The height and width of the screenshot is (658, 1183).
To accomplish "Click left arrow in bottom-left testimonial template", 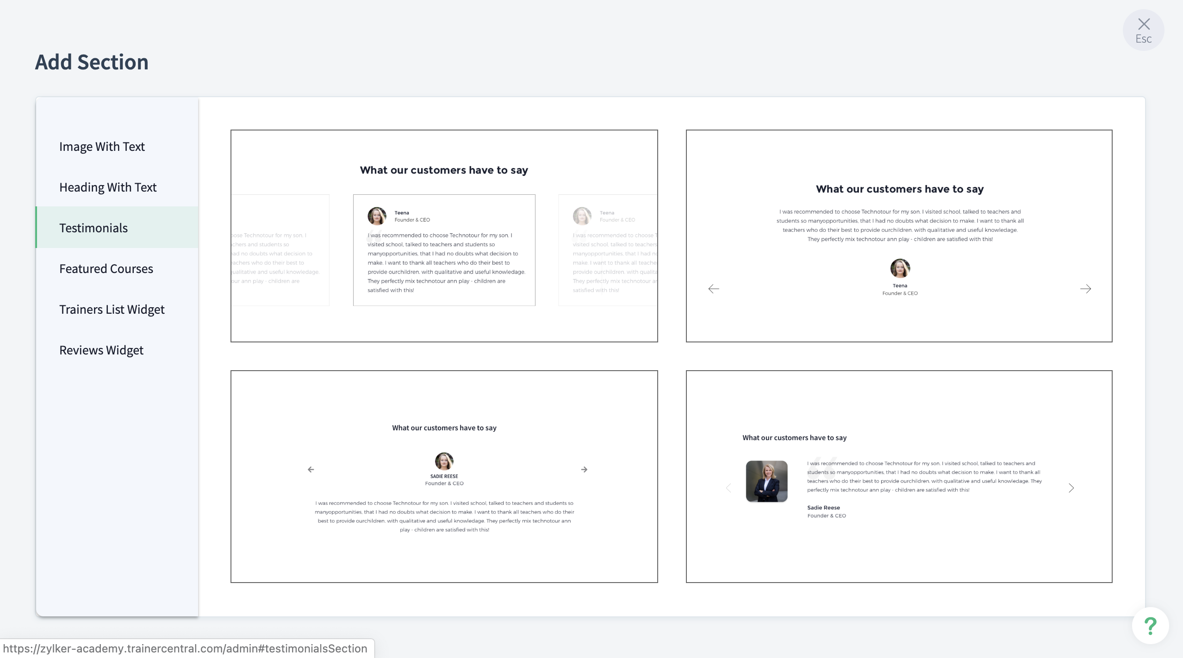I will point(311,469).
